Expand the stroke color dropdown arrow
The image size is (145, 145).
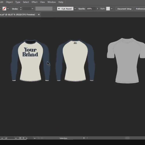(x=8, y=9)
